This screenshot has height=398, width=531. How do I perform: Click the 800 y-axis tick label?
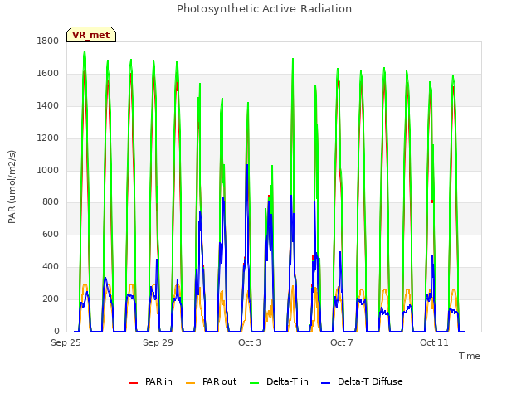tap(51, 202)
